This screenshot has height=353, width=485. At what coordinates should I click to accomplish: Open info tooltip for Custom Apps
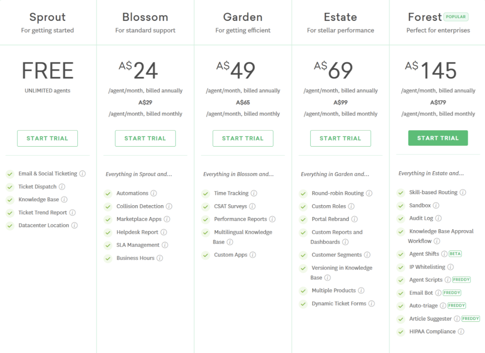click(x=252, y=255)
